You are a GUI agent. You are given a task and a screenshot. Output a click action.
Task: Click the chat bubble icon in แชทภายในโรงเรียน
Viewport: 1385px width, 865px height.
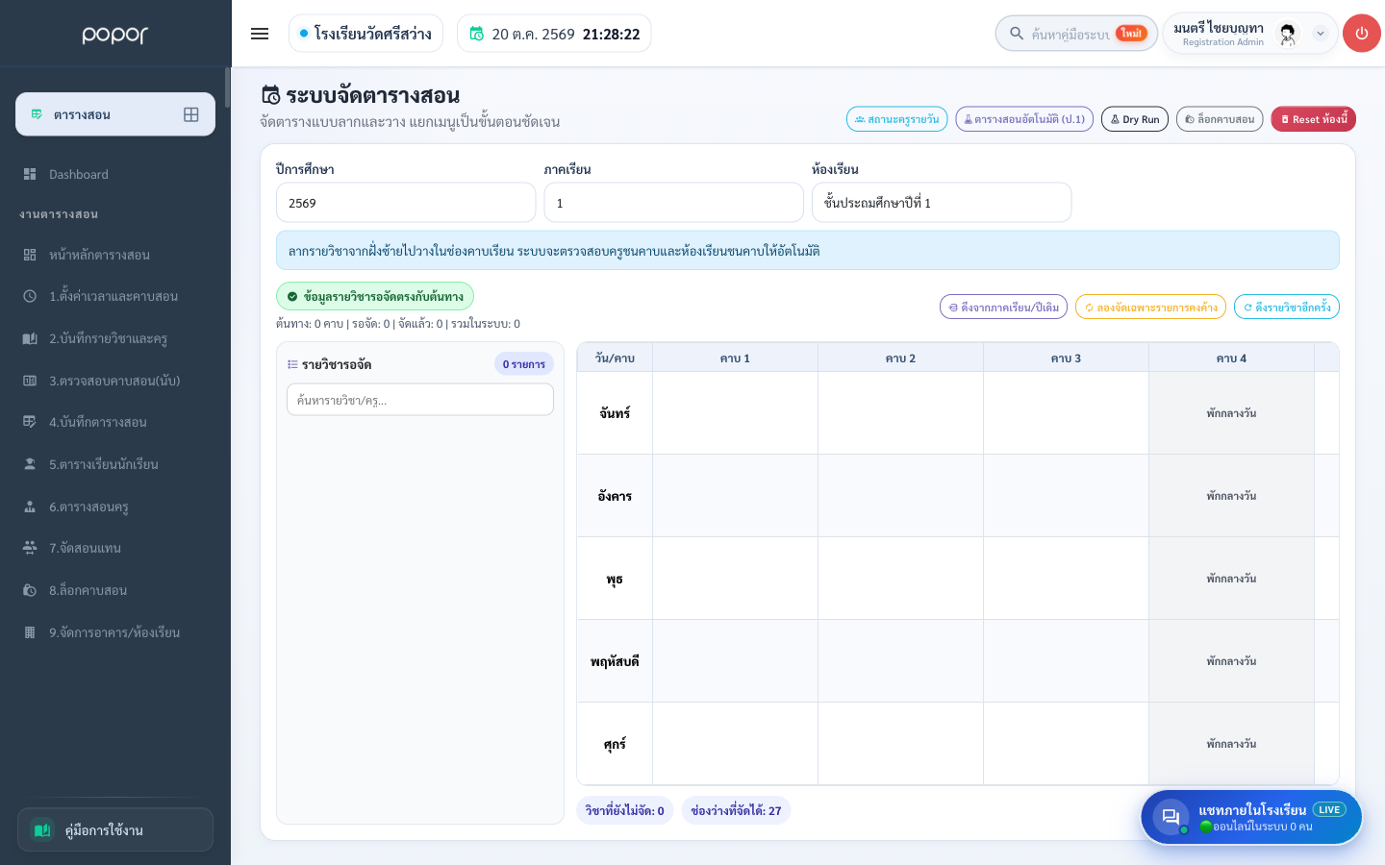click(1171, 817)
